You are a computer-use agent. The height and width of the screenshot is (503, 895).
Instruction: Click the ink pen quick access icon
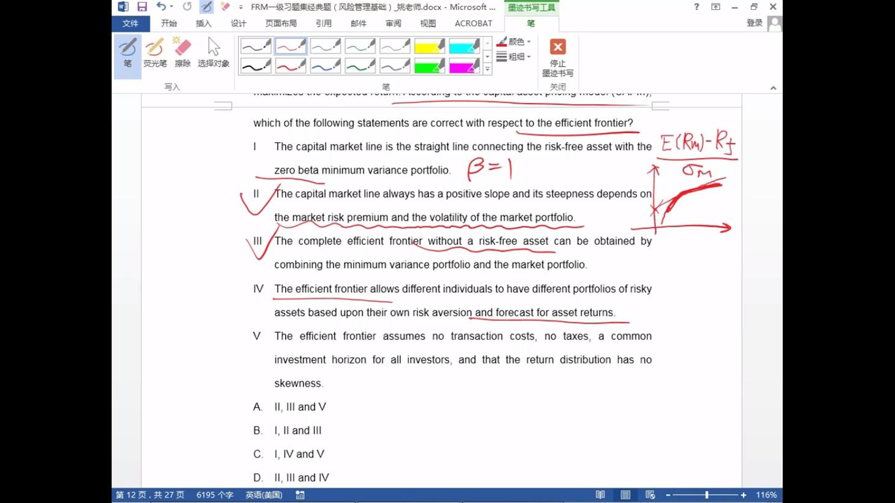207,7
